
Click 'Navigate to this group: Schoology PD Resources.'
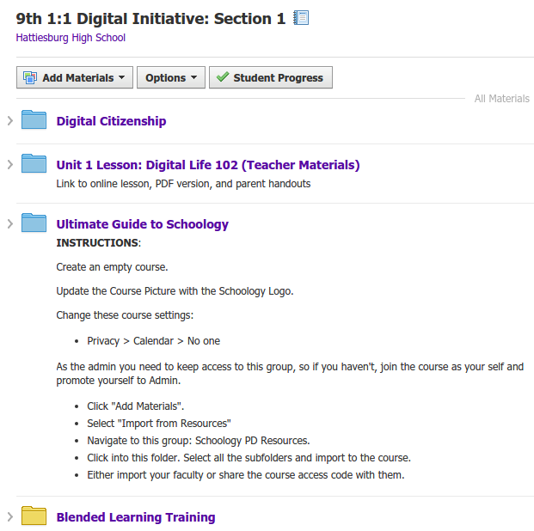[198, 441]
